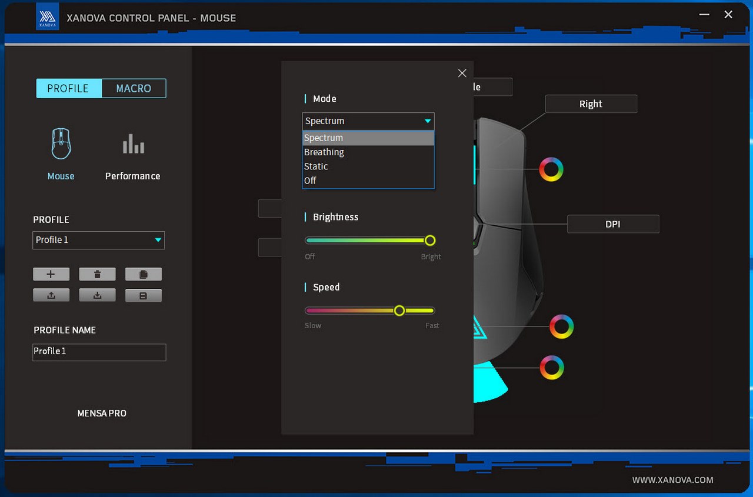
Task: Click the DPI button label
Action: point(613,224)
